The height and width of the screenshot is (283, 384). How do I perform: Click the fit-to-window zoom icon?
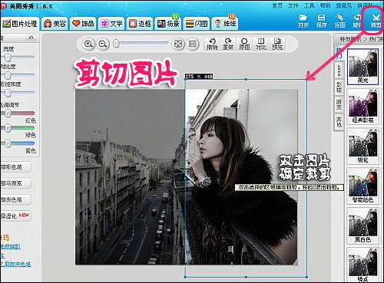point(178,44)
